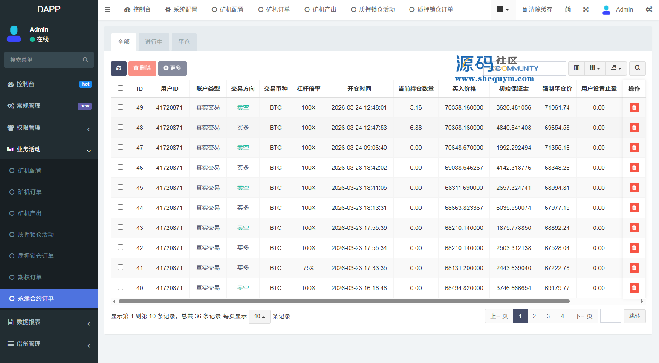Open the rows-per-page 10 dropdown
The height and width of the screenshot is (363, 659).
pyautogui.click(x=259, y=317)
